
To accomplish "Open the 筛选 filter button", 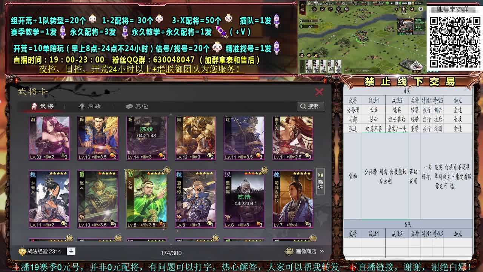I will [320, 181].
